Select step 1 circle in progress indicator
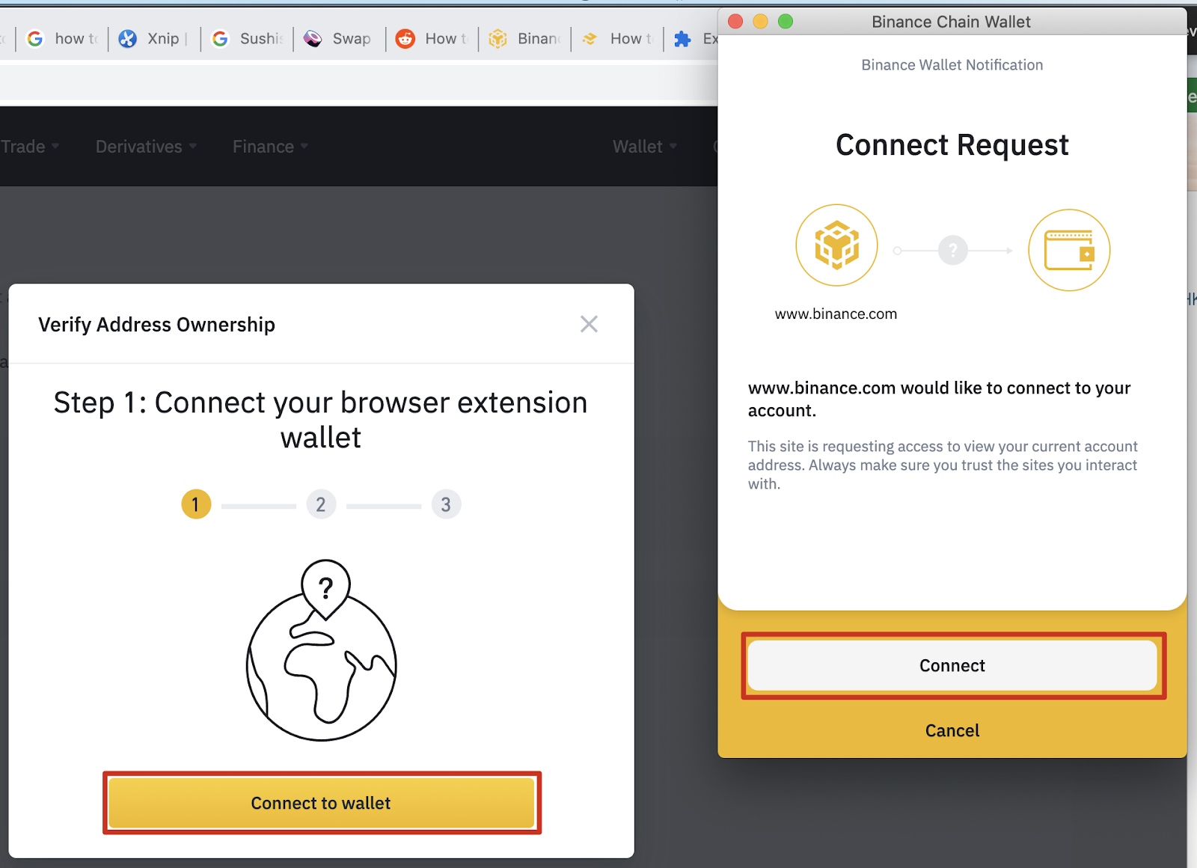Image resolution: width=1197 pixels, height=868 pixels. pyautogui.click(x=196, y=504)
